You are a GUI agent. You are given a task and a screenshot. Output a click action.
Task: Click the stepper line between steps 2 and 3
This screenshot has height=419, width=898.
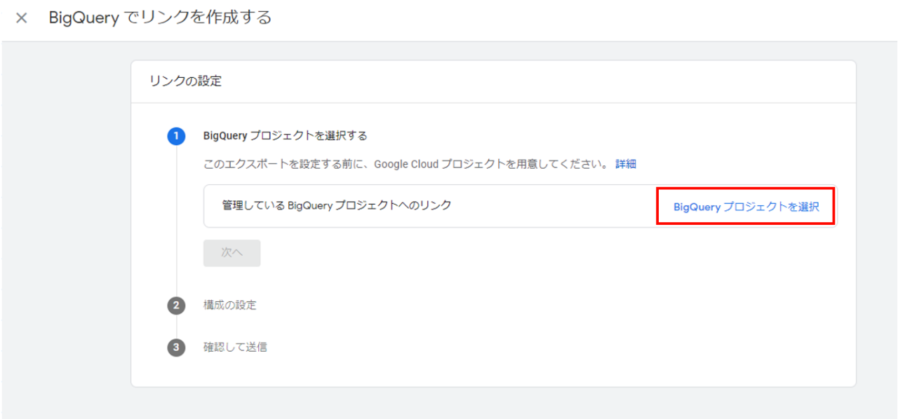(x=176, y=327)
